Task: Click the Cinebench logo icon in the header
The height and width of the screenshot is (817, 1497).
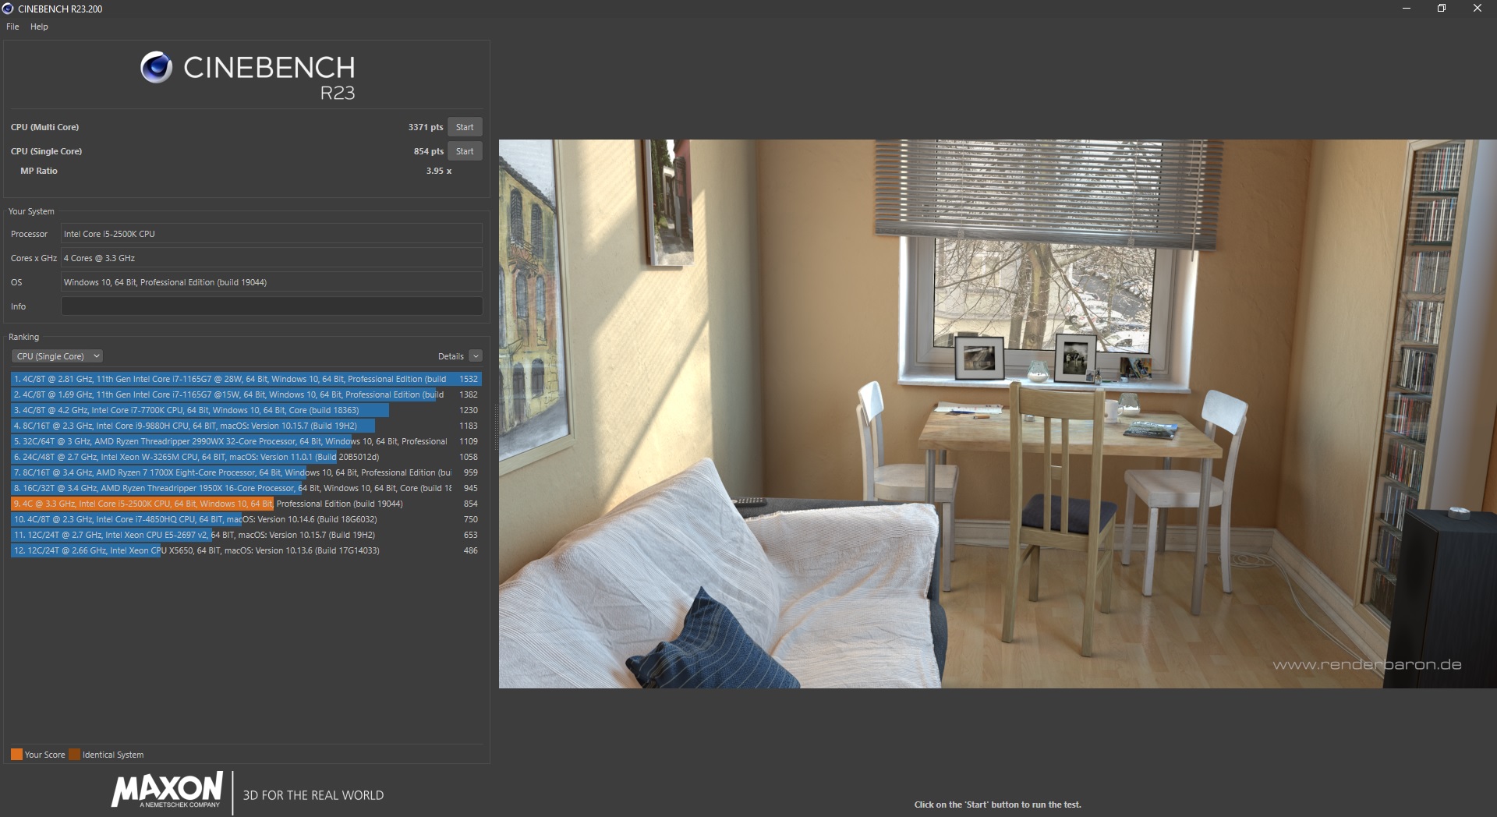Action: [x=156, y=68]
